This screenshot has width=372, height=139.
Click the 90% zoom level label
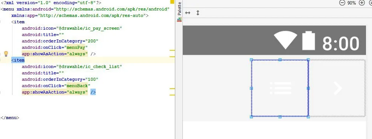(352, 3)
